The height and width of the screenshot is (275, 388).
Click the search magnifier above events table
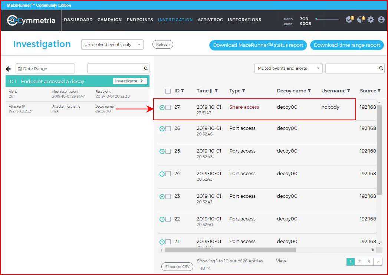381,68
